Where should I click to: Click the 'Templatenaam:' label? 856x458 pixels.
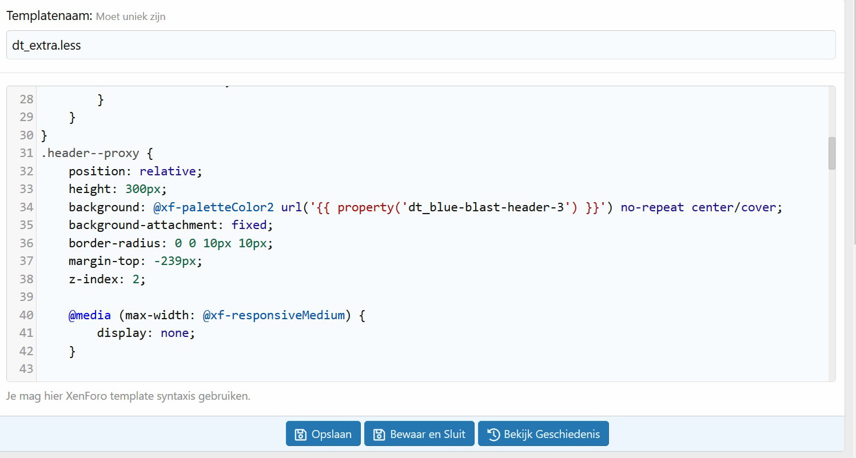[49, 16]
